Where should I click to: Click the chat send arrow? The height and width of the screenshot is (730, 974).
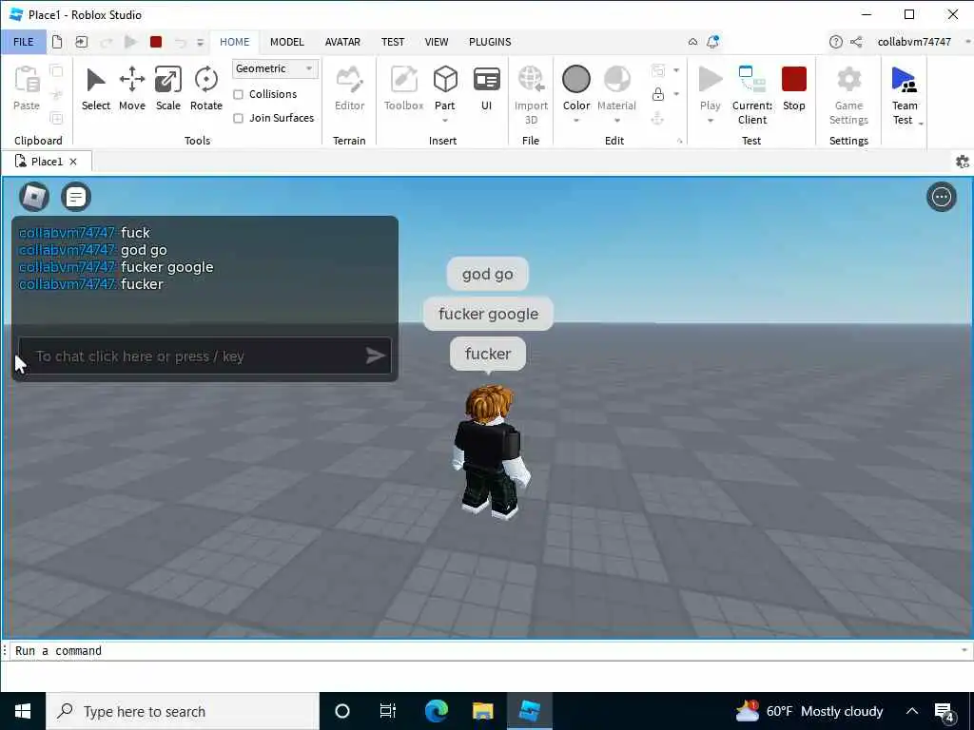pyautogui.click(x=375, y=355)
